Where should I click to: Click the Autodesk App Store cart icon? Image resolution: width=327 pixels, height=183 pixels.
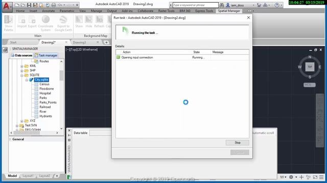tap(259, 5)
